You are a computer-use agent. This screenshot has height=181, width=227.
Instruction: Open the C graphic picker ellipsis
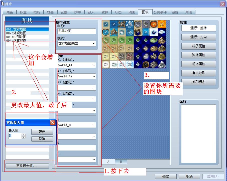(x=94, y=136)
